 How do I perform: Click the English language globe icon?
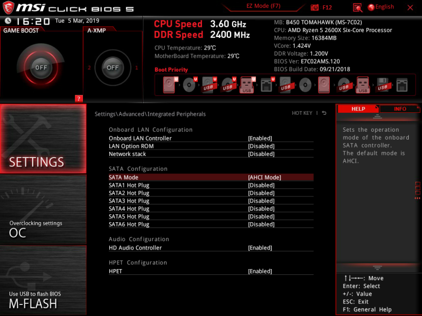pos(371,7)
